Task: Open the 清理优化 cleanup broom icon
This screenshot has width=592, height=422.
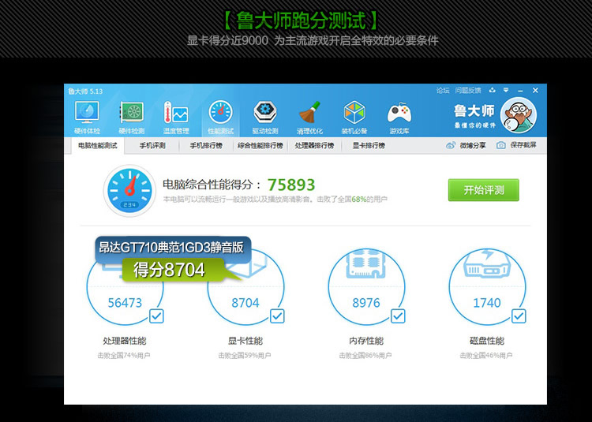Action: click(309, 112)
